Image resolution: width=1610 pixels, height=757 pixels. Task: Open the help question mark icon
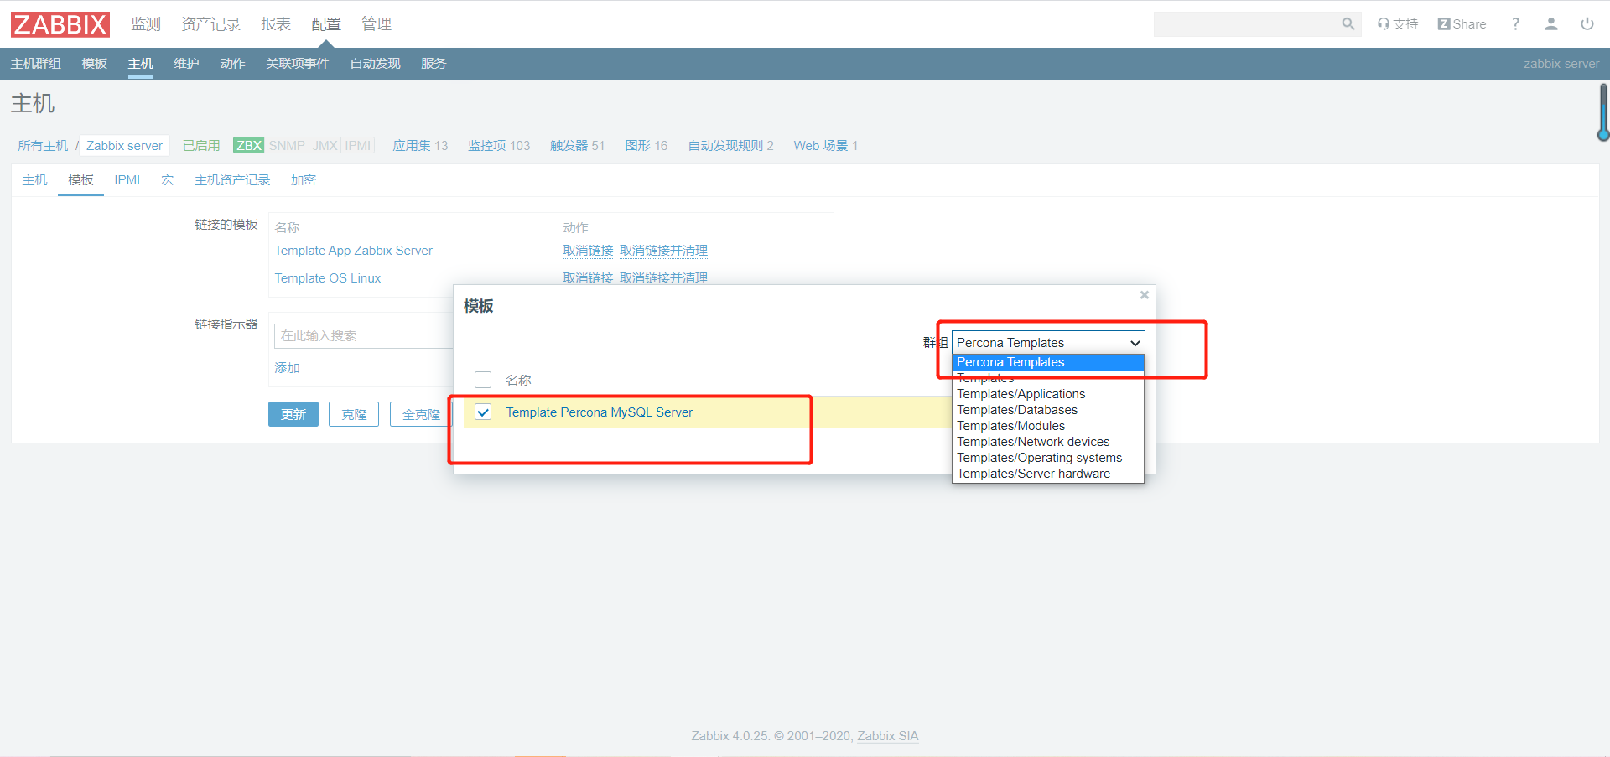tap(1515, 24)
